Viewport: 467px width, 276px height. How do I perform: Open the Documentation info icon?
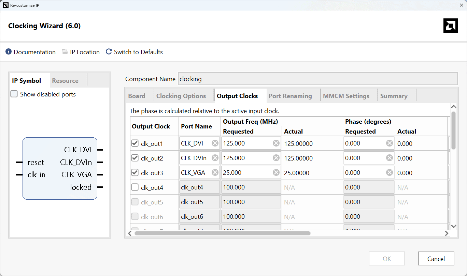coord(9,52)
